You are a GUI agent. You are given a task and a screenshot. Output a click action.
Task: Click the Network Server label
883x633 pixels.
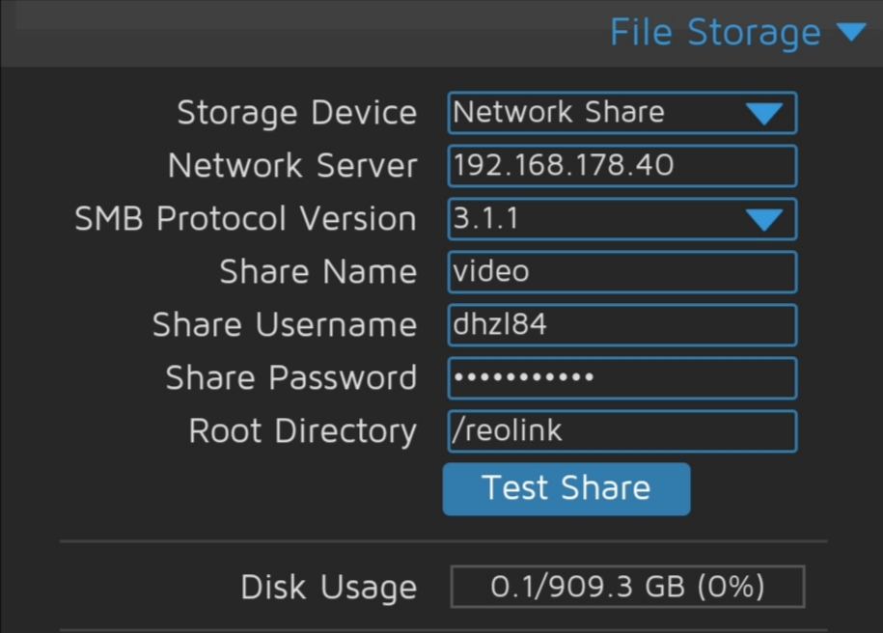click(x=291, y=166)
